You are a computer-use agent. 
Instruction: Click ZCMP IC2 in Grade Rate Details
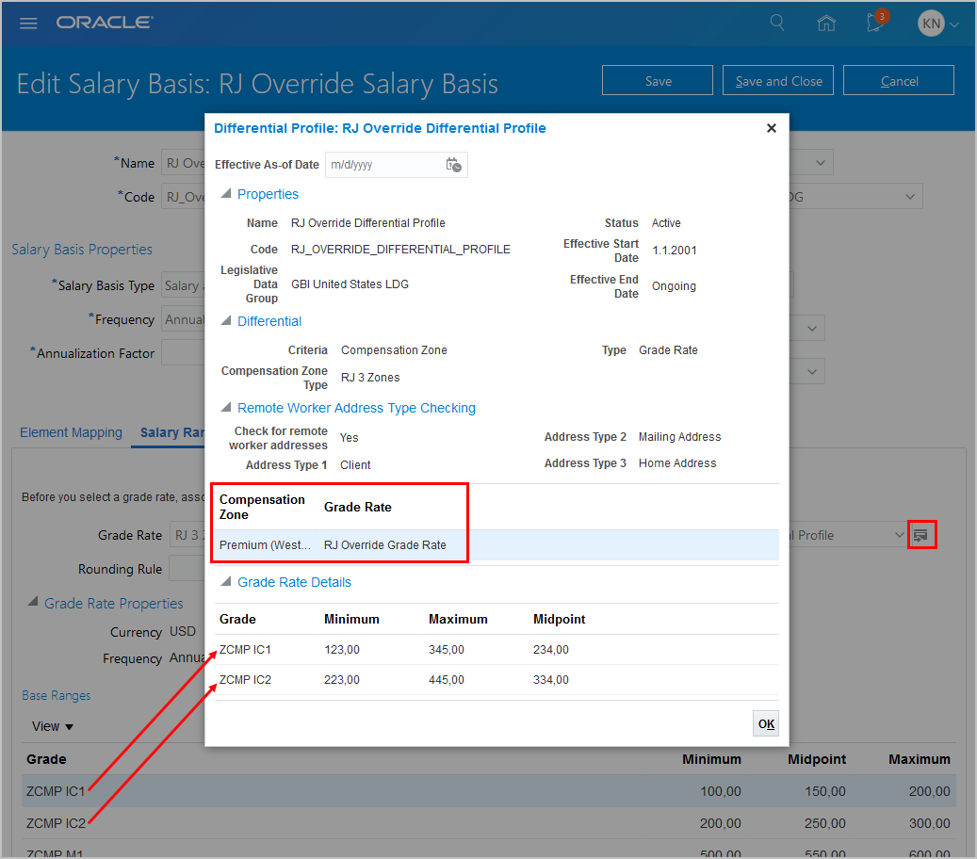(x=245, y=680)
